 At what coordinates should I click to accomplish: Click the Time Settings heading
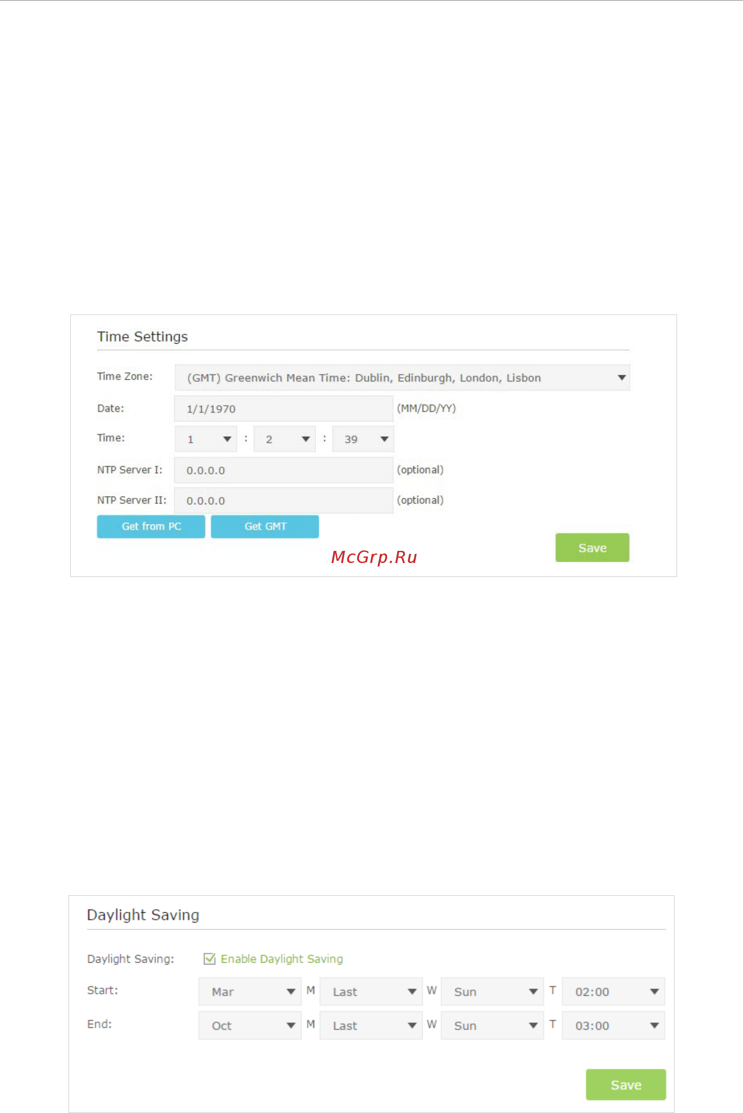143,337
